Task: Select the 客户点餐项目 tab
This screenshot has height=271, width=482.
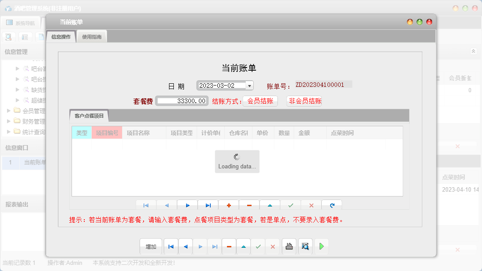Action: coord(90,115)
